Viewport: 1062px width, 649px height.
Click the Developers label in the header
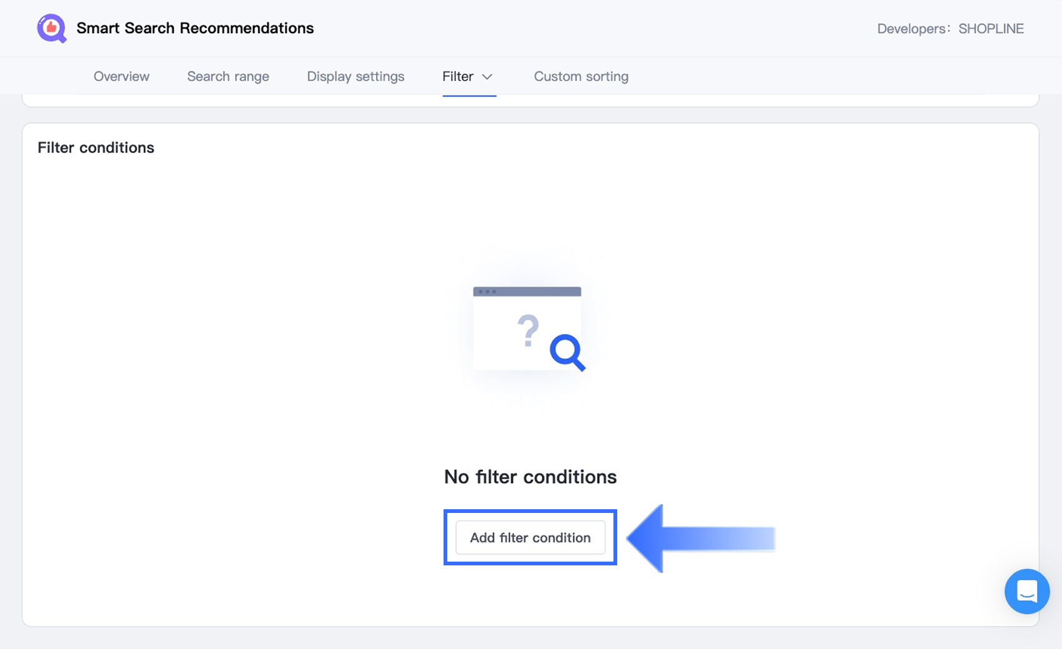pos(913,29)
